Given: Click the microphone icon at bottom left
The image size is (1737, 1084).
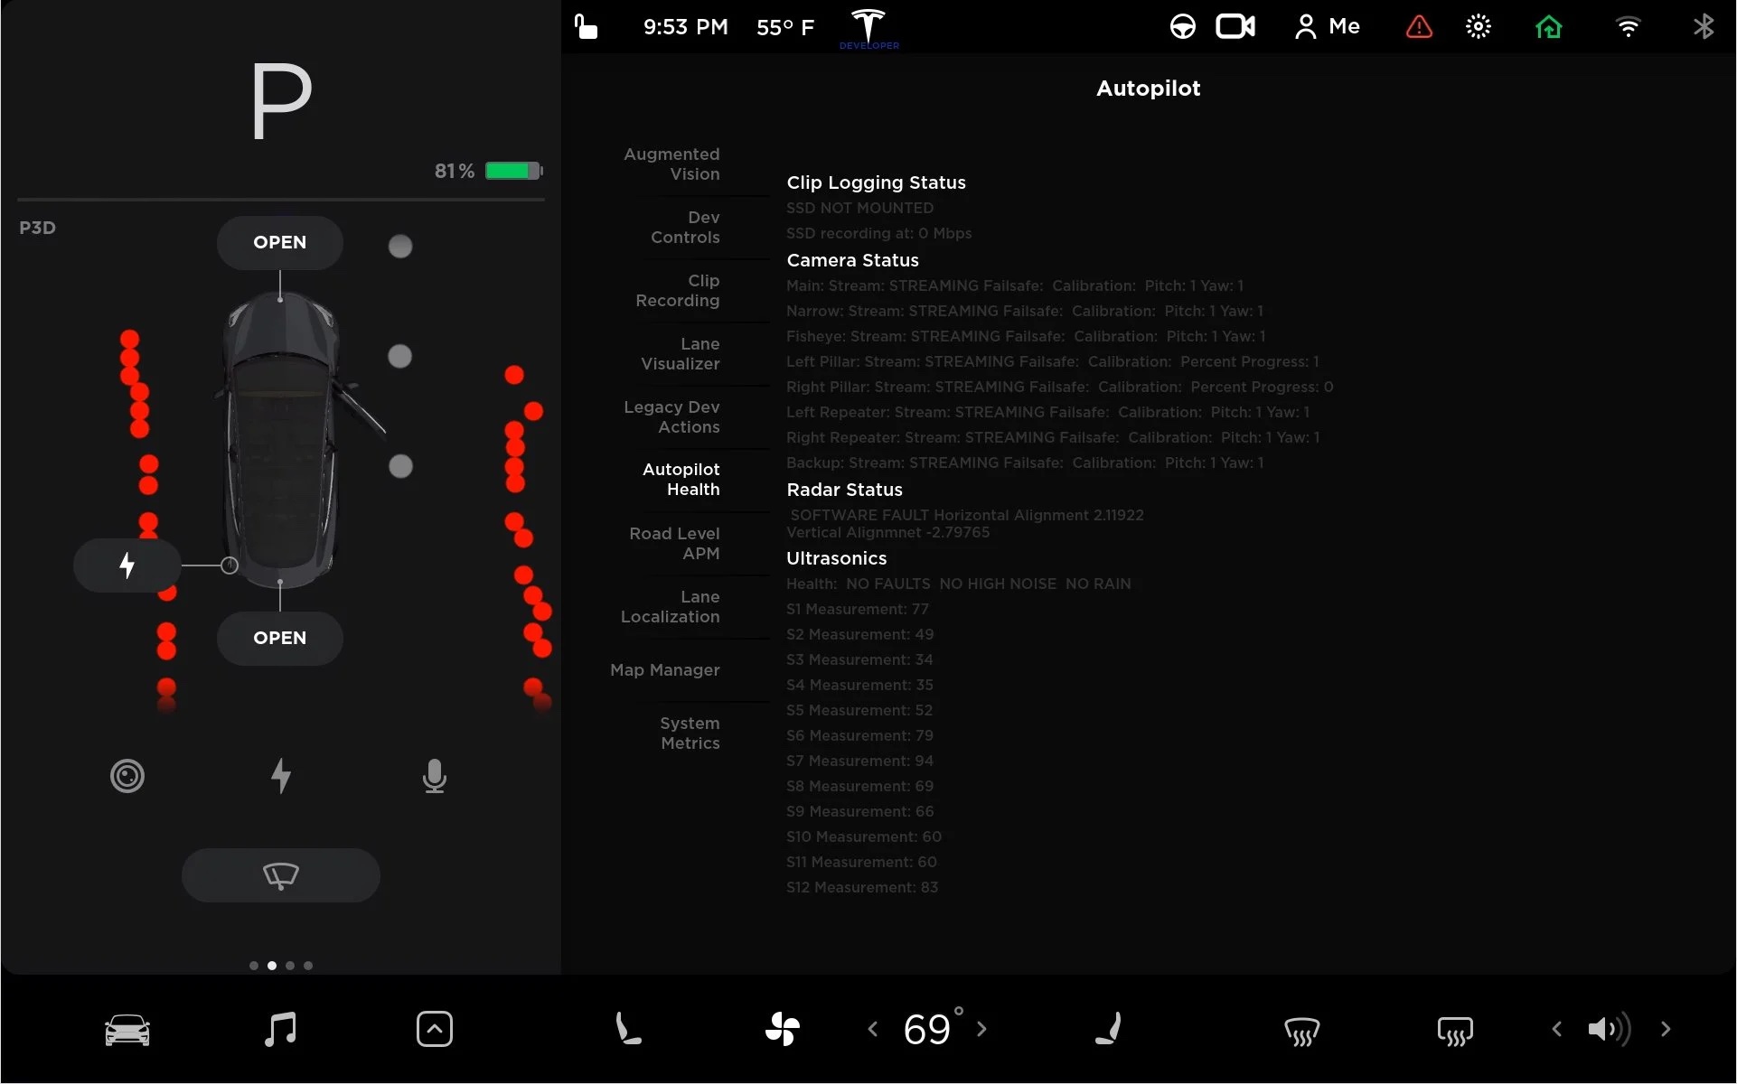Looking at the screenshot, I should (435, 776).
